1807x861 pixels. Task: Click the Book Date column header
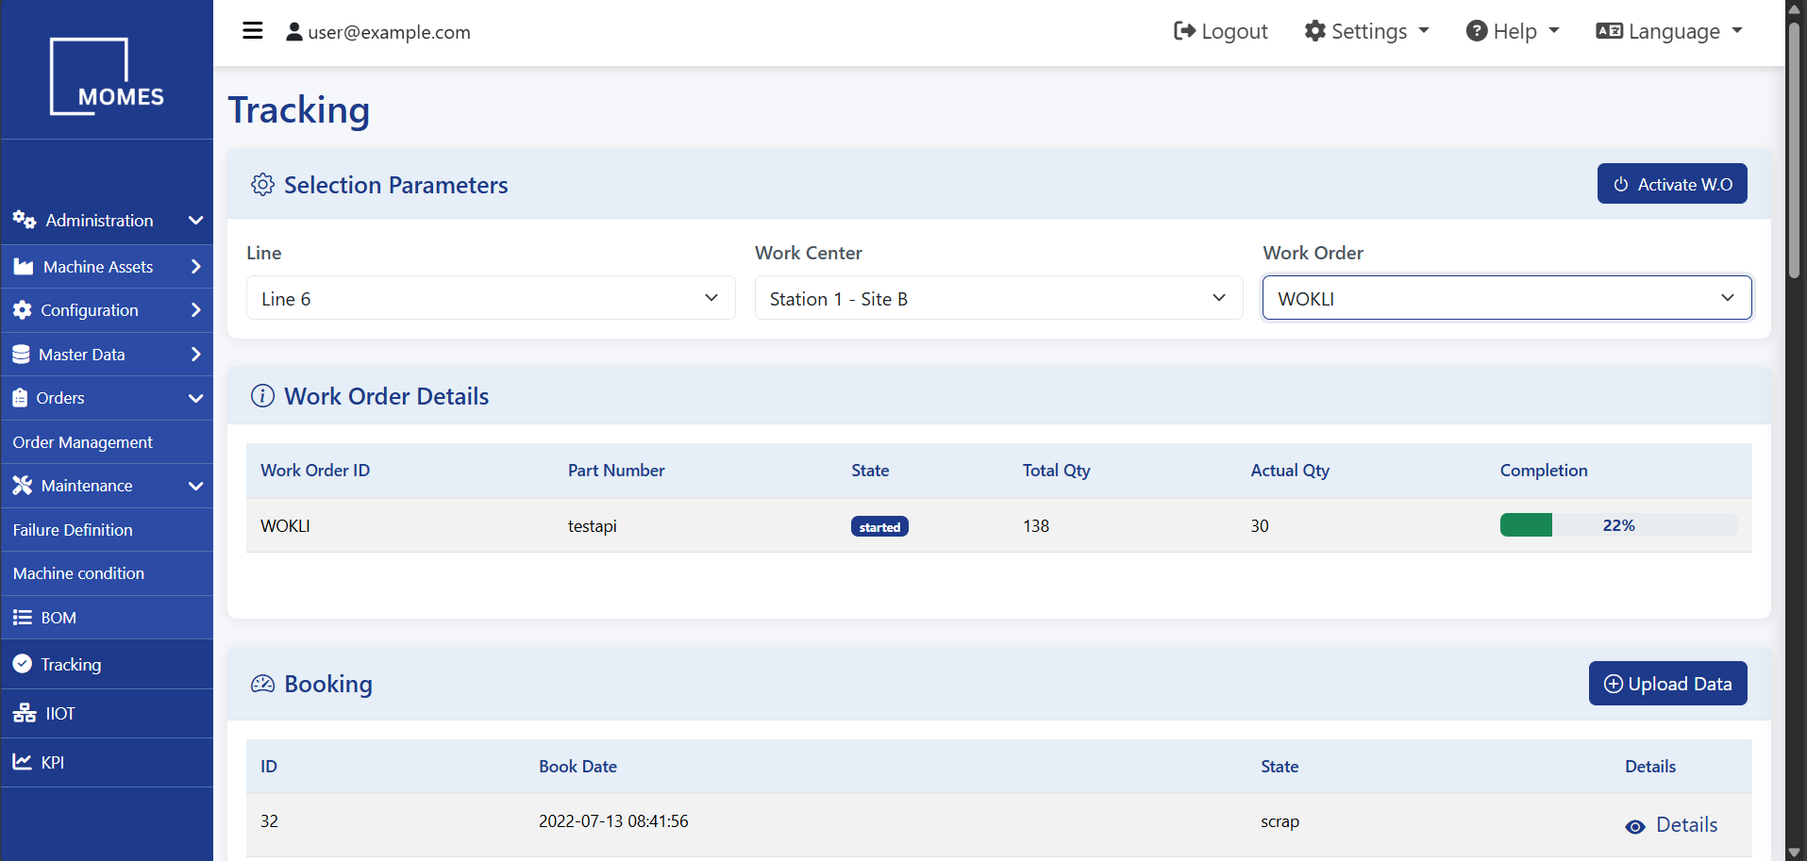[577, 767]
